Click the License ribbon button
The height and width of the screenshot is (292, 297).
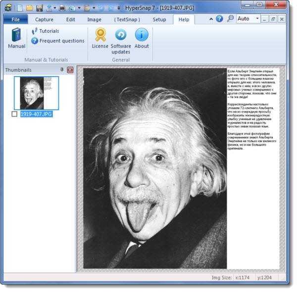pyautogui.click(x=100, y=38)
